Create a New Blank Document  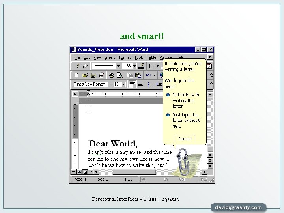(x=77, y=75)
